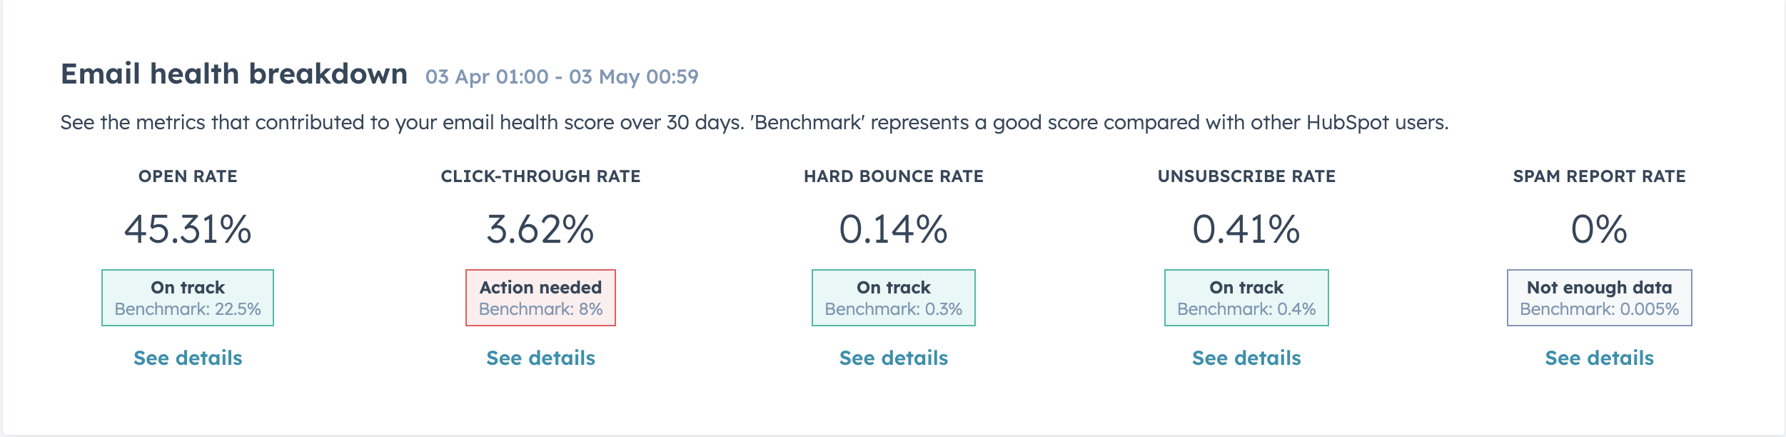Select the On track badge with Benchmark 0.4%
The height and width of the screenshot is (437, 1786).
1246,298
